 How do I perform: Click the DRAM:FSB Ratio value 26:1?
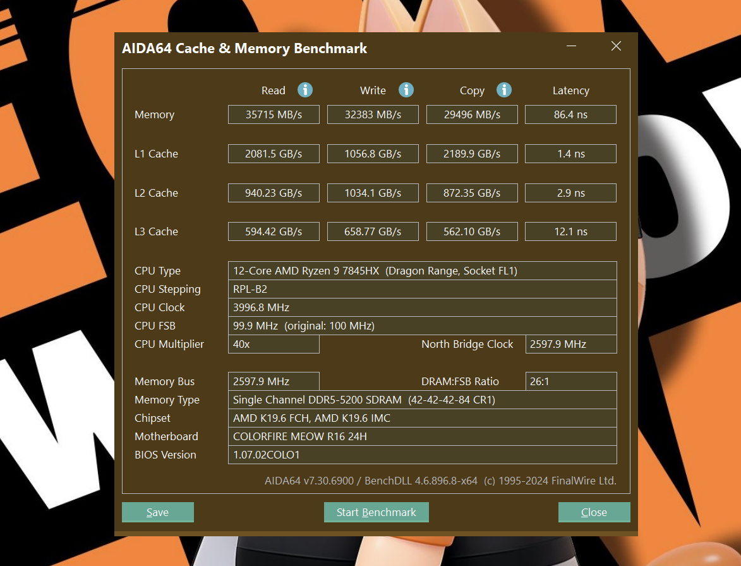pos(571,381)
